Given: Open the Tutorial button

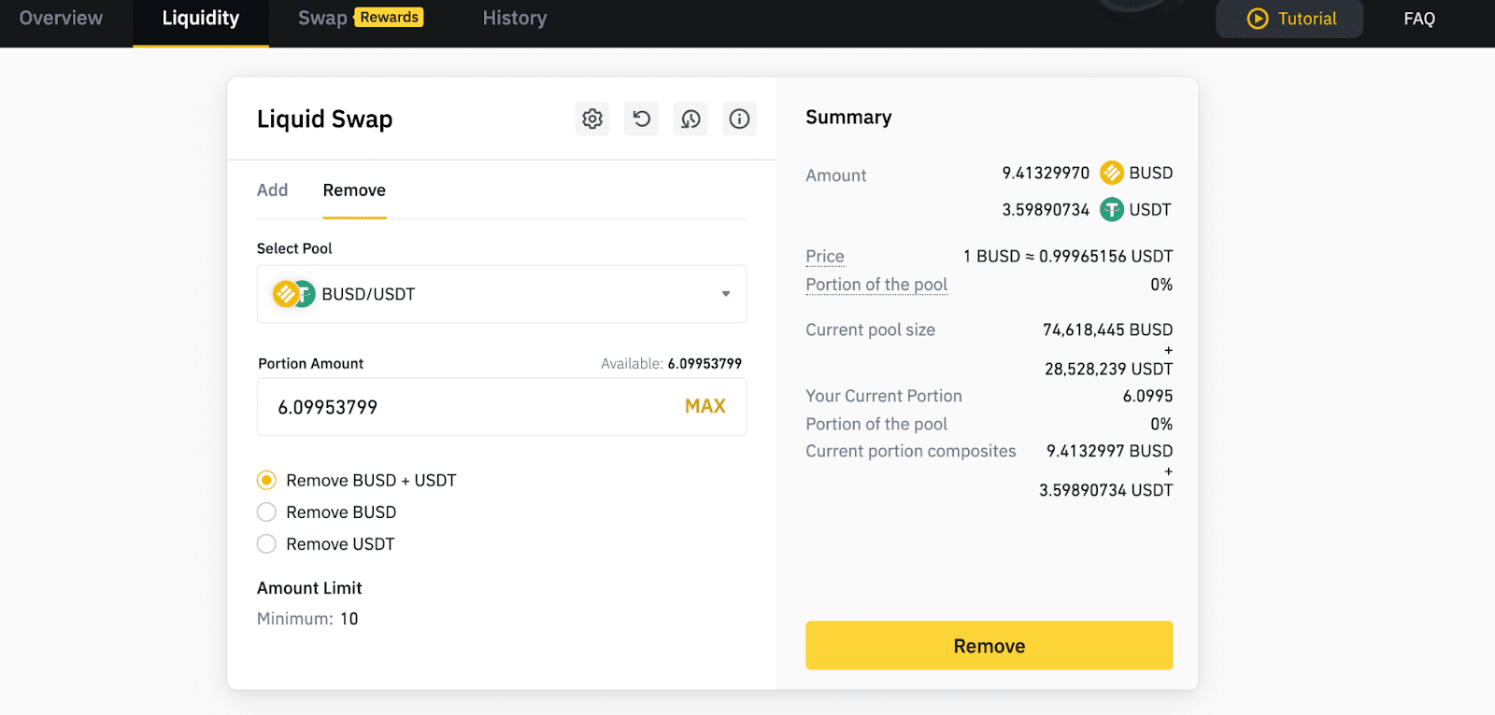Looking at the screenshot, I should [1289, 19].
